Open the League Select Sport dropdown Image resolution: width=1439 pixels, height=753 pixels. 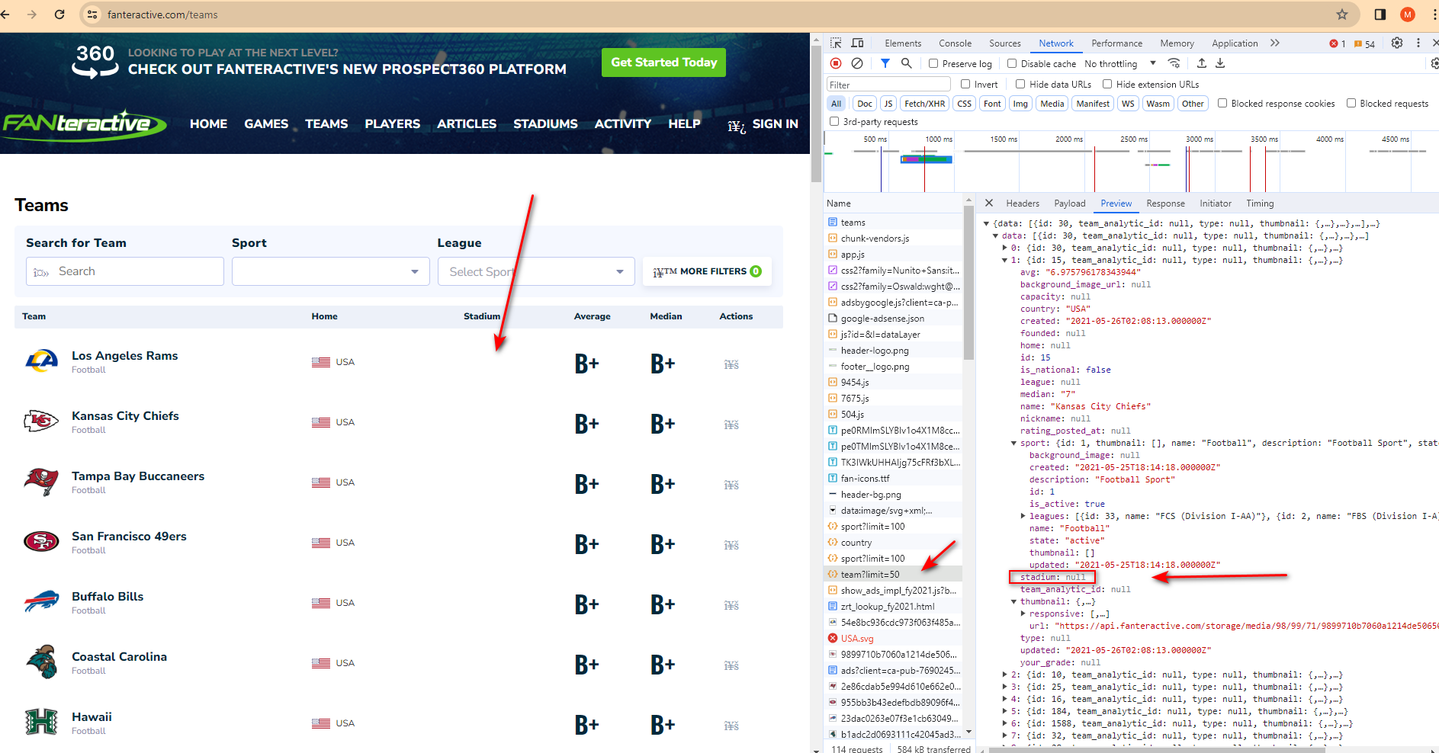pyautogui.click(x=536, y=271)
